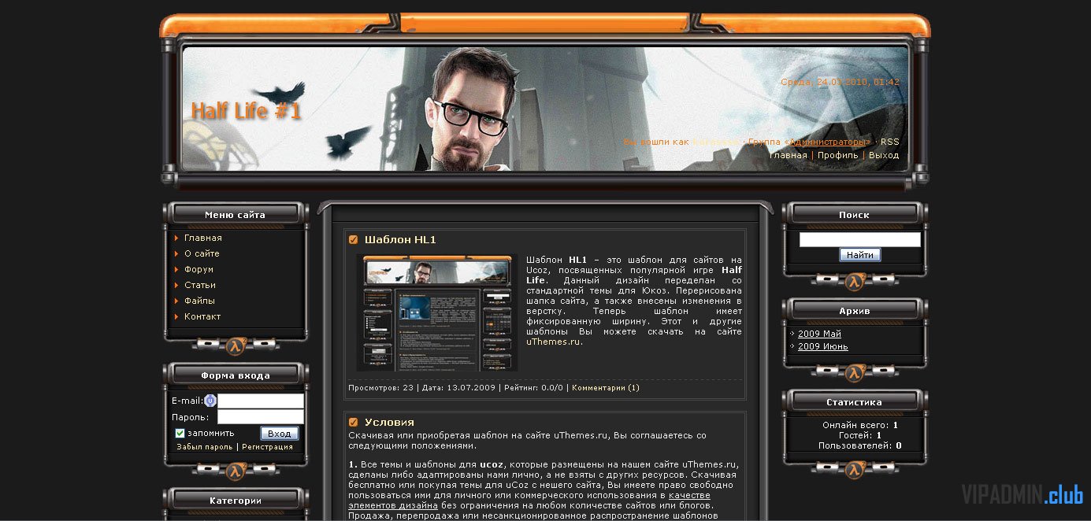Viewport: 1091px width, 521px height.
Task: Open the Шаблон HL1 post title
Action: coord(400,239)
